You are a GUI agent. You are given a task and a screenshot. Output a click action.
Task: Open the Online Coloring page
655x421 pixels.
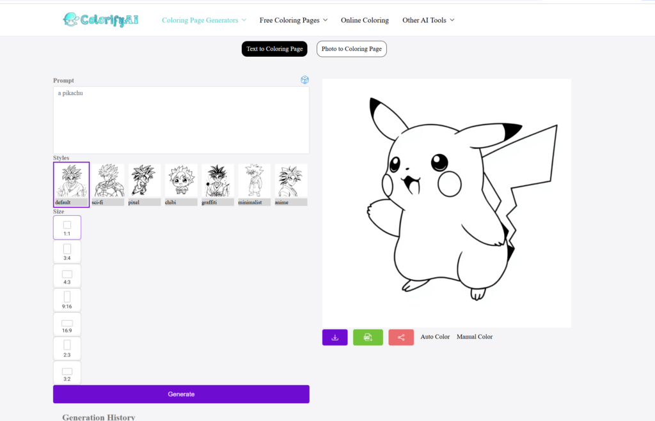tap(365, 20)
